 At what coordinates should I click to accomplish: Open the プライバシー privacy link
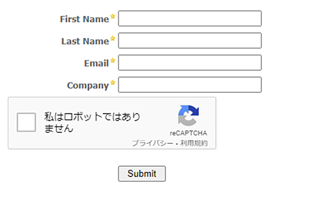tap(153, 143)
